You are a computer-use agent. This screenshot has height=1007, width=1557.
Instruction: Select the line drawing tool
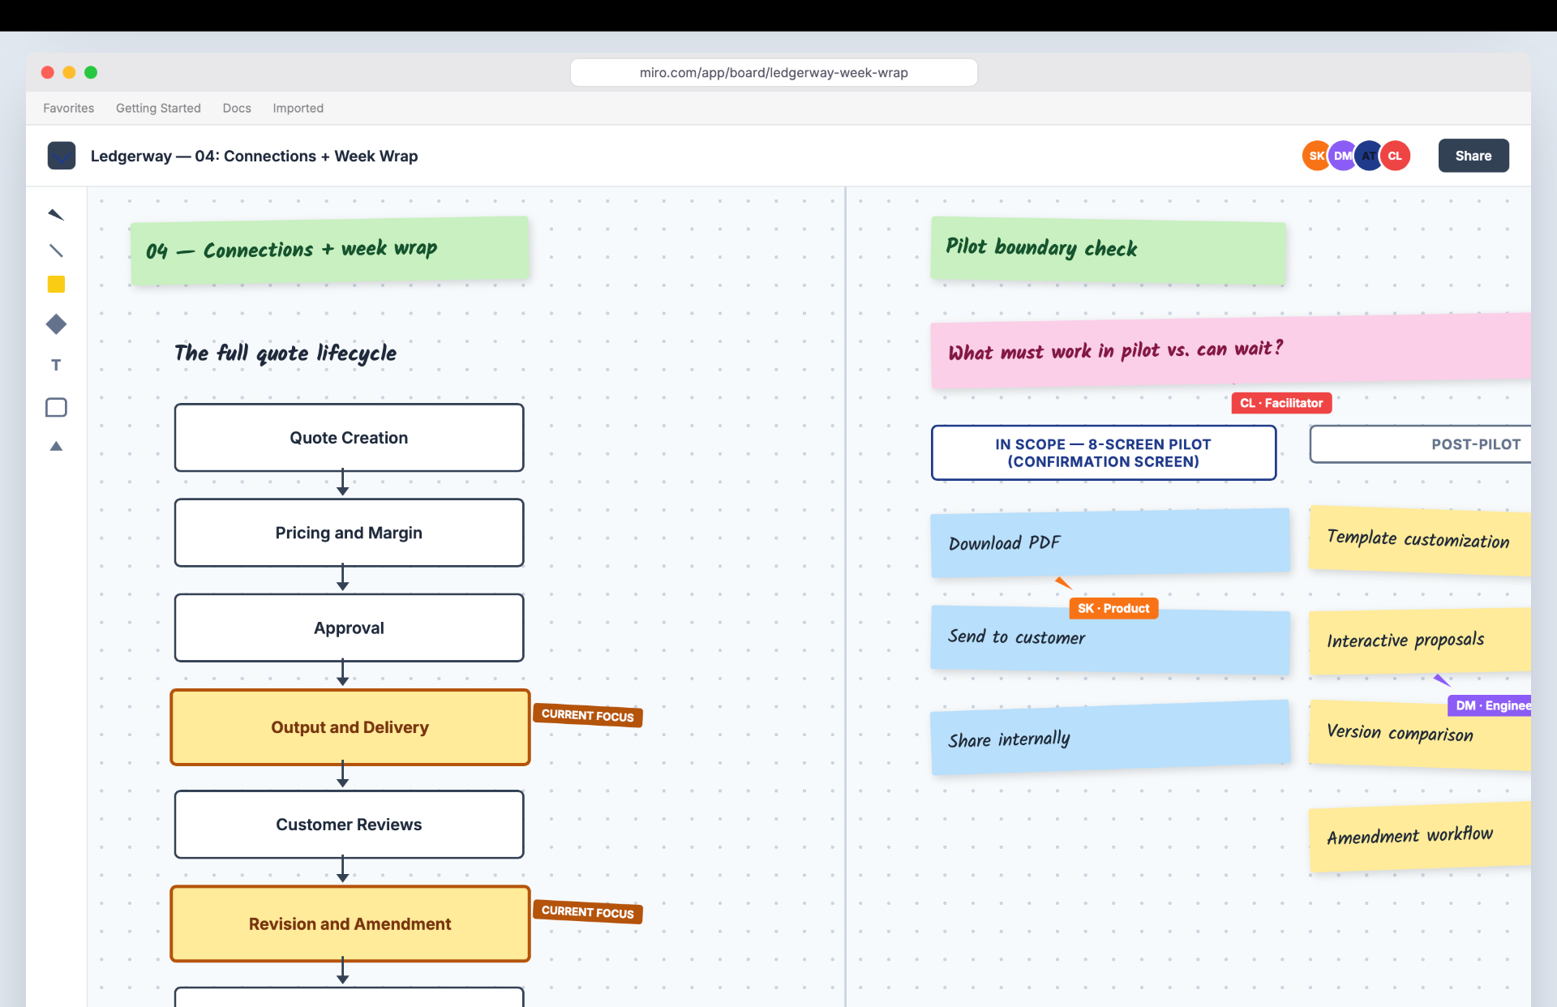pos(56,251)
